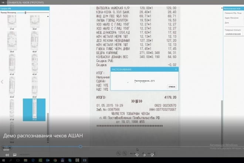Click the КОКА-КОЛА 0.33Л БАНК receipt line
The width and height of the screenshot is (244, 163).
point(136,12)
